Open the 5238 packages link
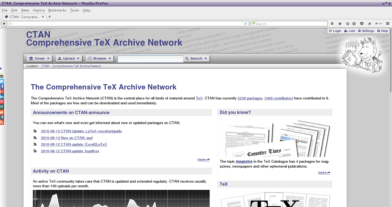The image size is (392, 207). click(x=250, y=98)
